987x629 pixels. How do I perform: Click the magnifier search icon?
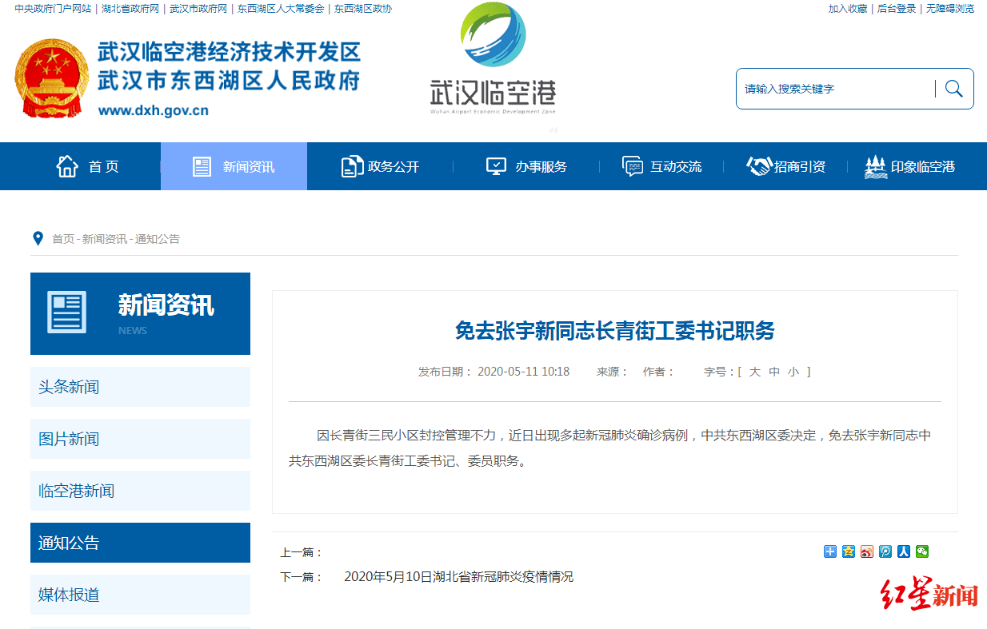pyautogui.click(x=953, y=88)
